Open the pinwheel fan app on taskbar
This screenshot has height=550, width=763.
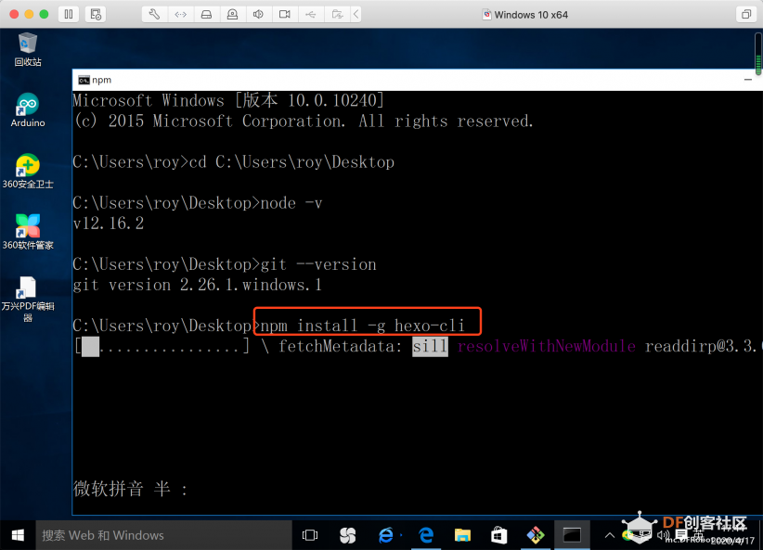coord(347,535)
